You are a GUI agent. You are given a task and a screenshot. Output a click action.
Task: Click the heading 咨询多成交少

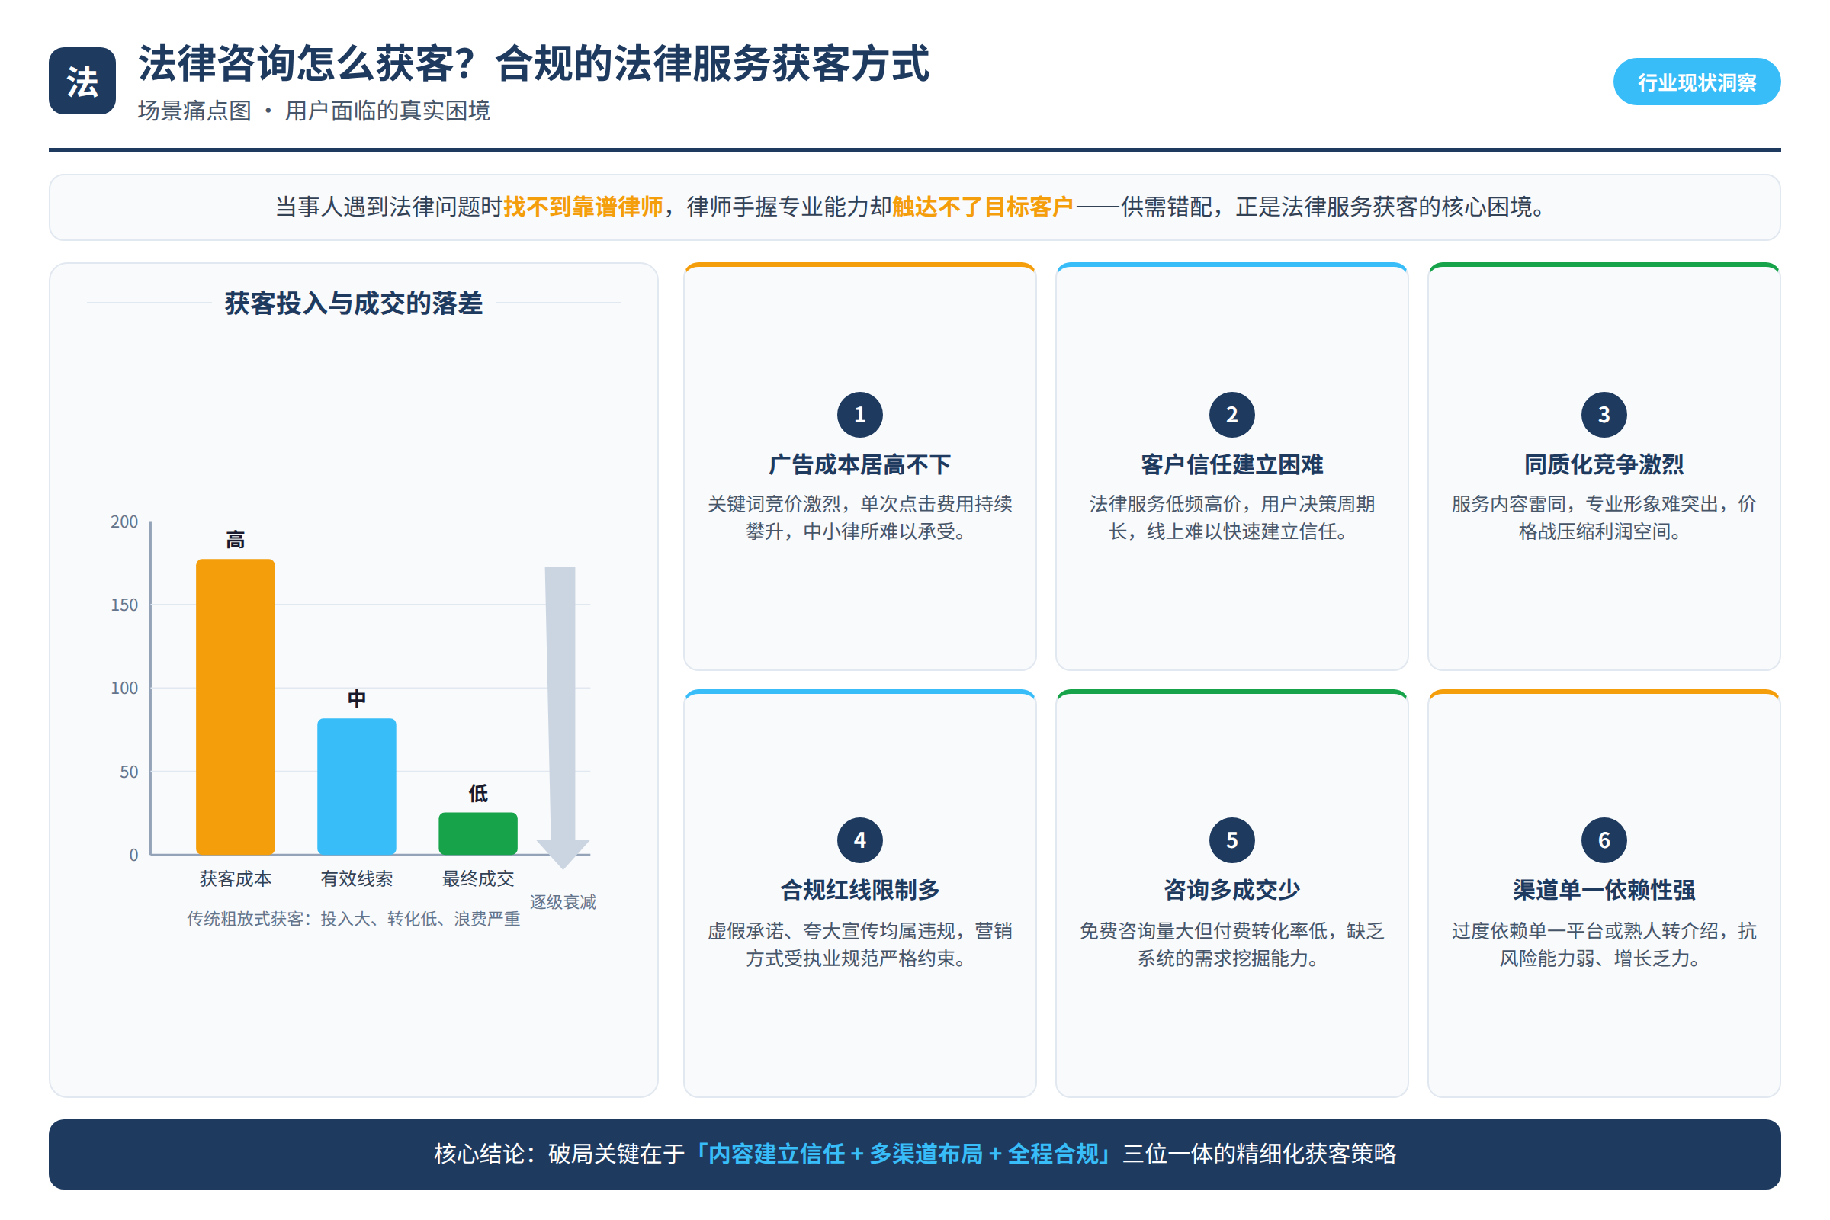point(1231,889)
